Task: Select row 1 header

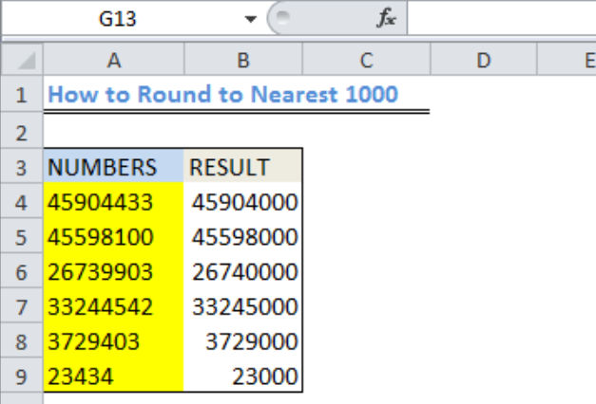Action: tap(22, 94)
